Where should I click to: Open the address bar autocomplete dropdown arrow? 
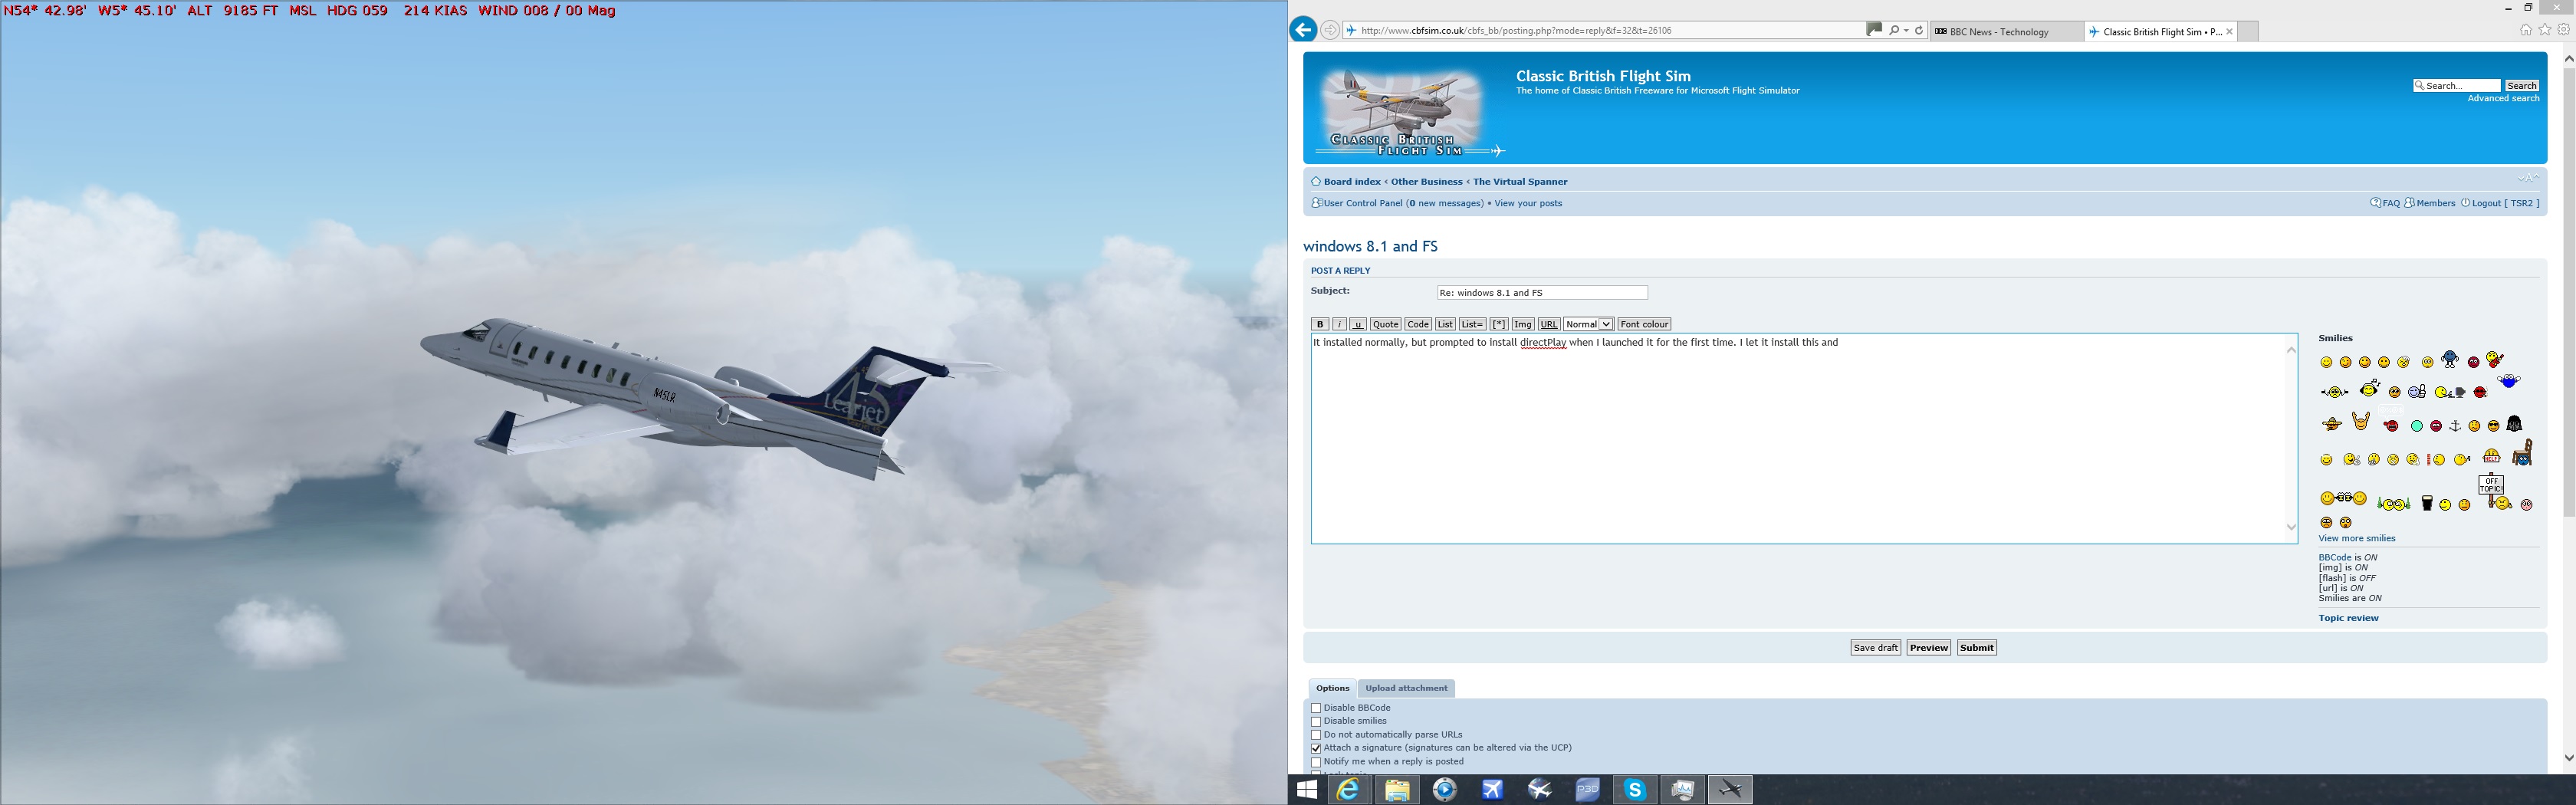[x=1906, y=30]
